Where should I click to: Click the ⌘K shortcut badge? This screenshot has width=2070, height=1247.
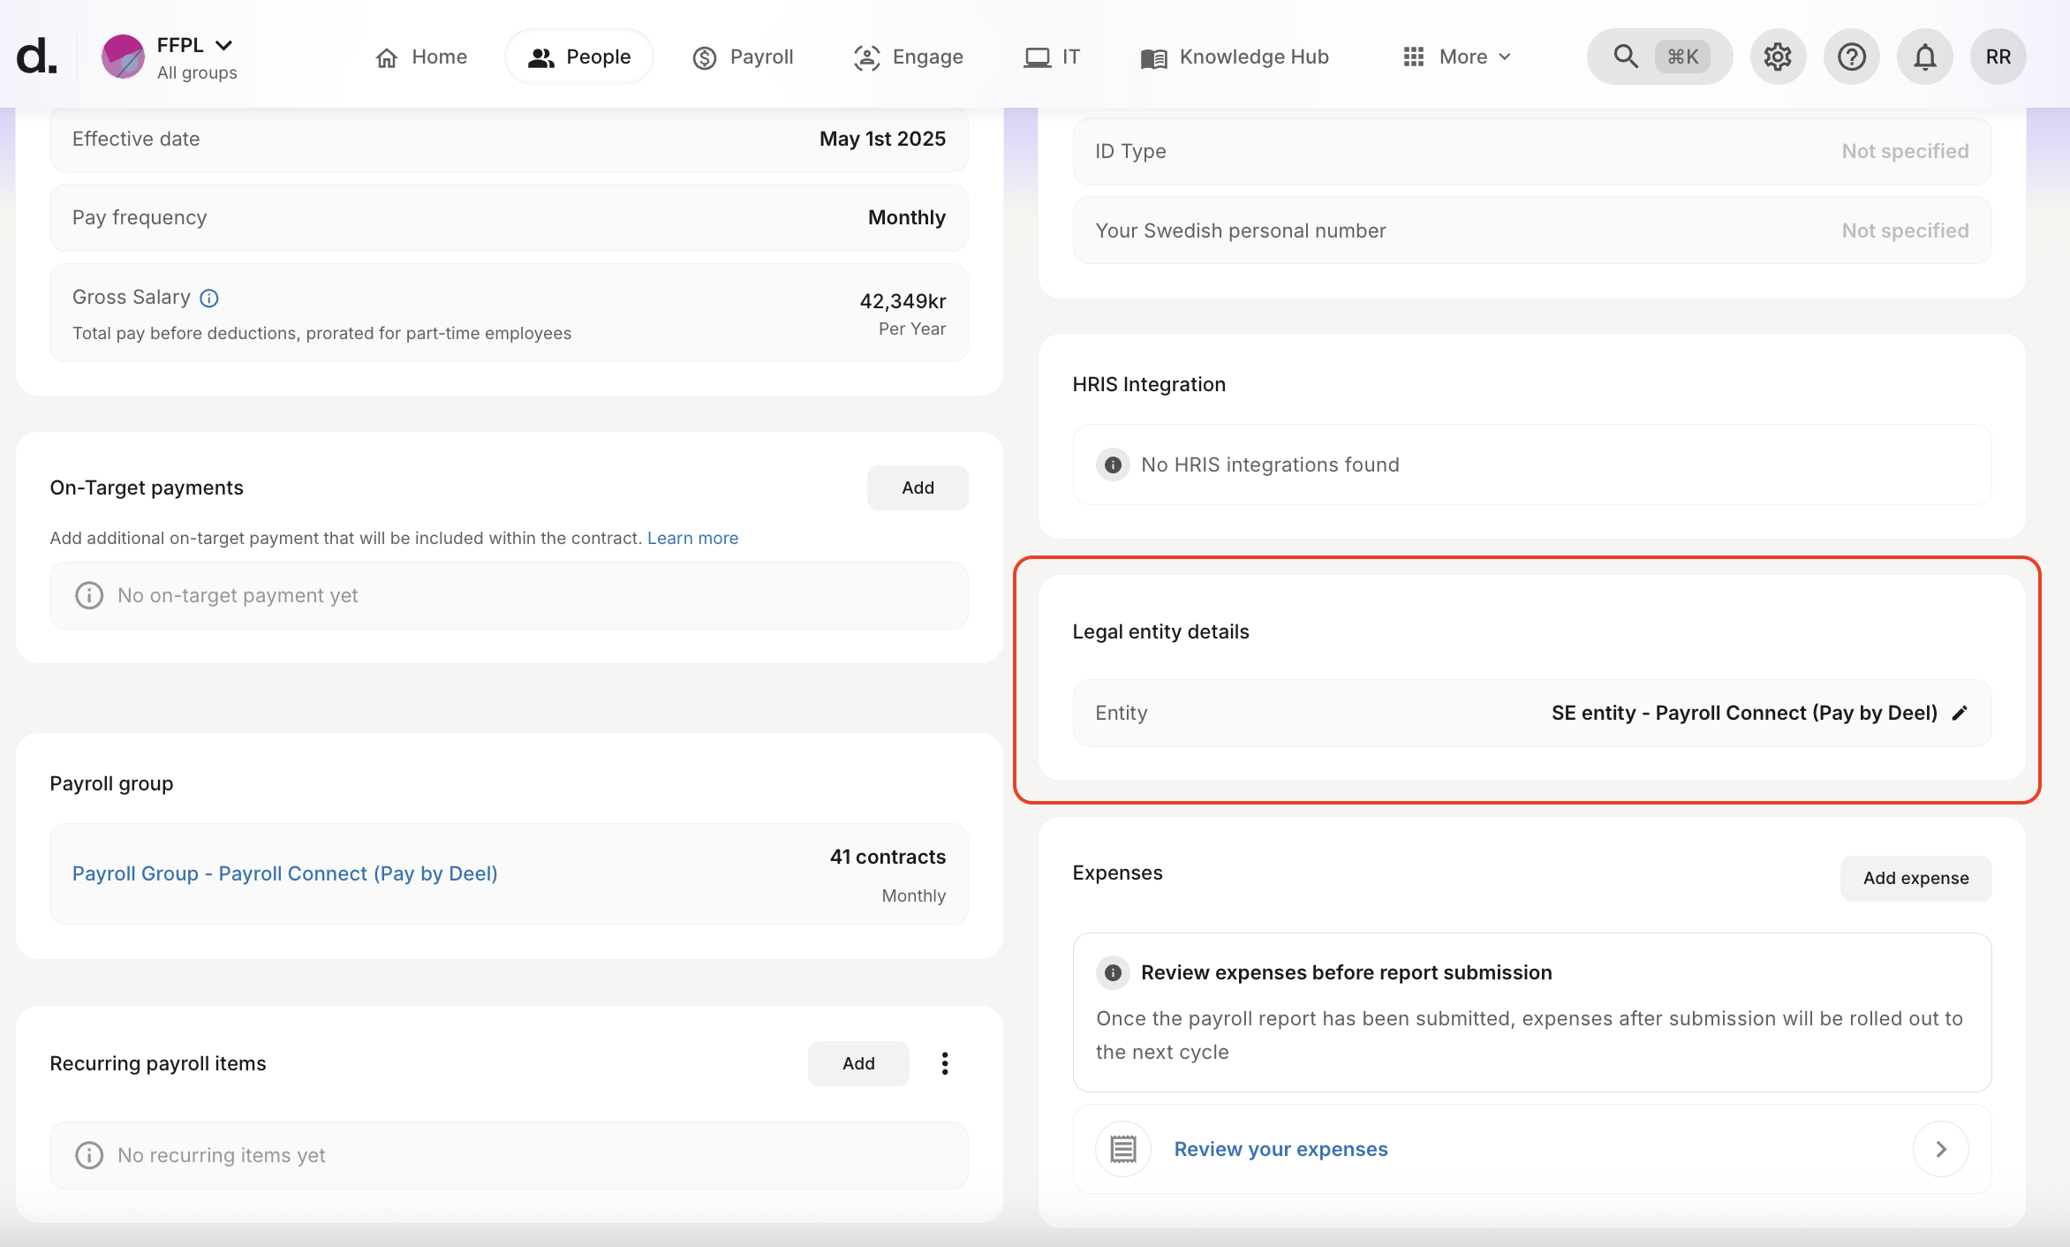(x=1682, y=57)
